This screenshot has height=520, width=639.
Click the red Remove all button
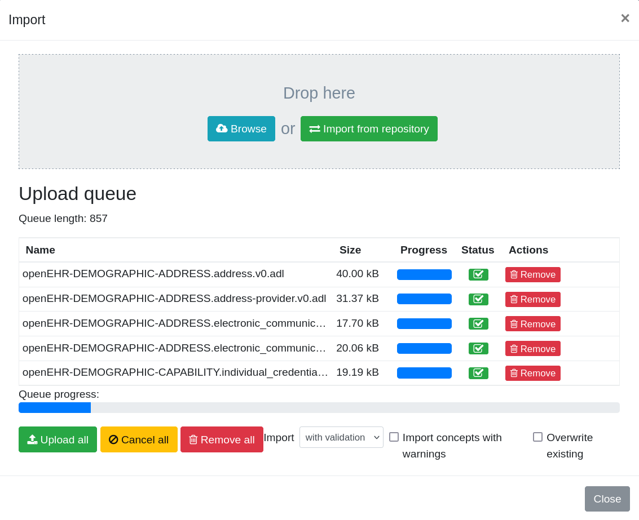pos(222,439)
